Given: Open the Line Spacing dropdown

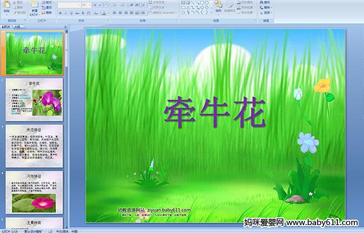Looking at the screenshot, I should click(143, 5).
